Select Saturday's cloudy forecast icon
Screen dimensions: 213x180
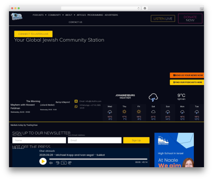pyautogui.click(x=153, y=112)
